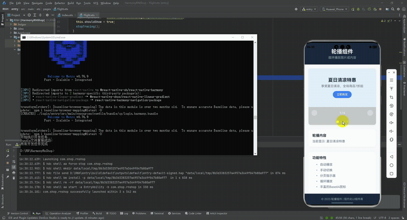Open the Profiler tool window
407x220 pixels.
(x=82, y=213)
